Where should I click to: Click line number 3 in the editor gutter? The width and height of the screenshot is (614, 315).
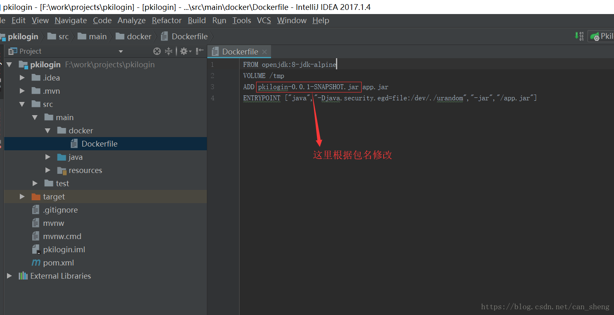(x=212, y=87)
